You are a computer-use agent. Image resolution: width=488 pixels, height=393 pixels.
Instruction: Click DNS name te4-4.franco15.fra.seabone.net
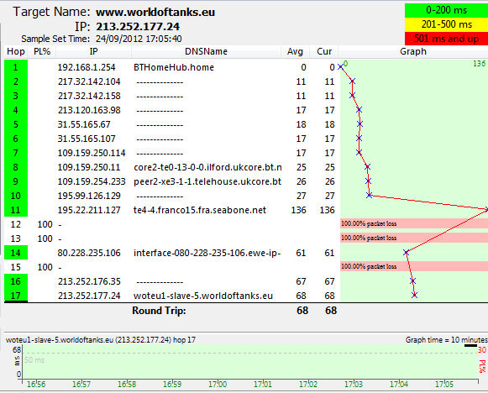(x=200, y=210)
